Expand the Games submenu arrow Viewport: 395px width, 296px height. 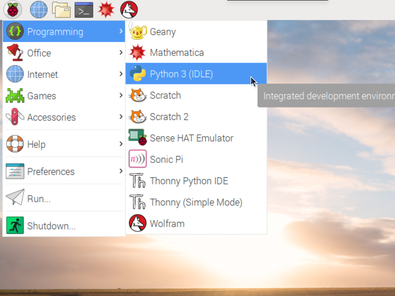(121, 95)
